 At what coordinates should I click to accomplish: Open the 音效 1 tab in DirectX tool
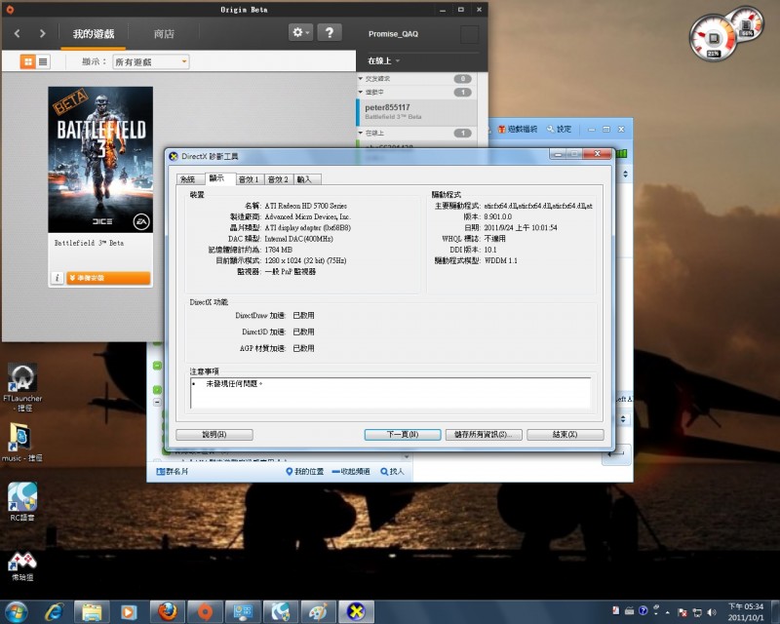click(249, 179)
